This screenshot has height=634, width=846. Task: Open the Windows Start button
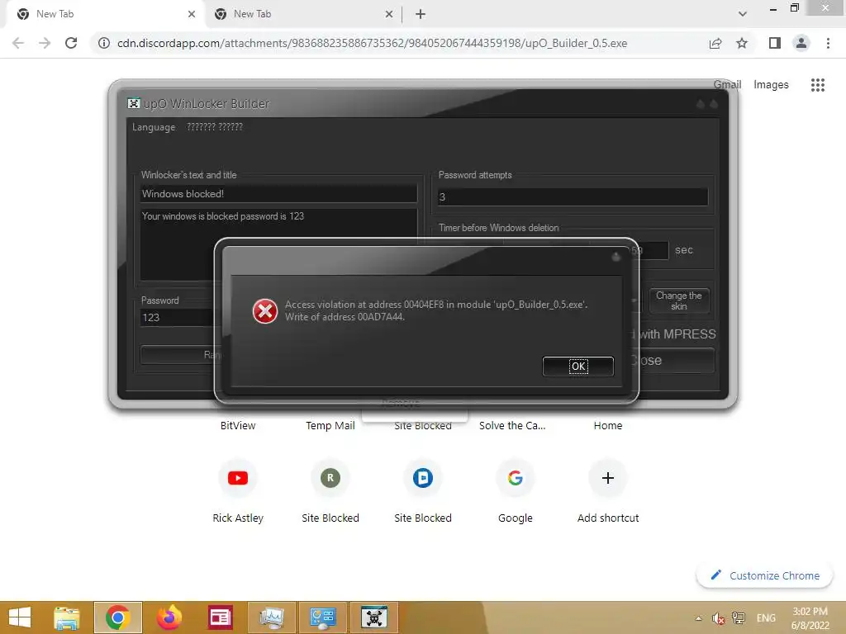tap(20, 617)
